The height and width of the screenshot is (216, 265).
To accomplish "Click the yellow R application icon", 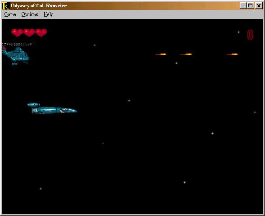I will click(5, 6).
